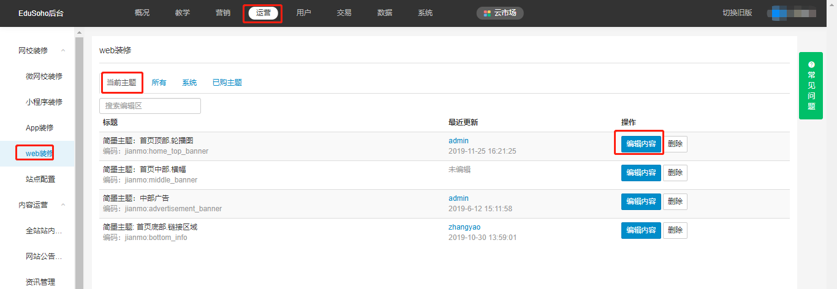Click the question mark icon above 常见问题
The image size is (837, 289).
(811, 64)
